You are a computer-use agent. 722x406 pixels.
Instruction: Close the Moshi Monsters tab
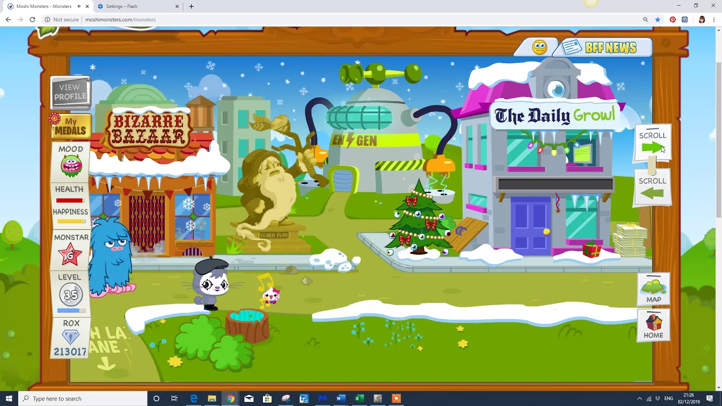pos(87,6)
